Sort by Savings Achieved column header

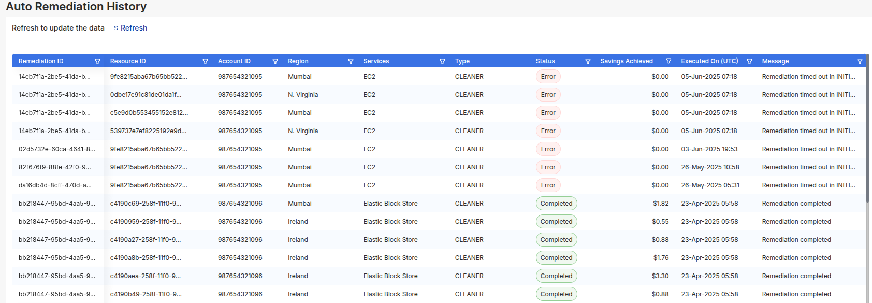point(627,61)
